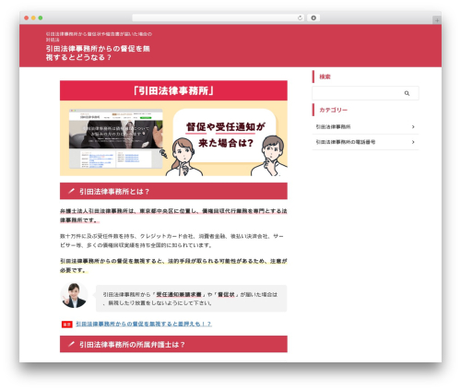The image size is (461, 390).
Task: Expand chevron next to 引田法律事務所の電話番号 category
Action: click(x=413, y=142)
